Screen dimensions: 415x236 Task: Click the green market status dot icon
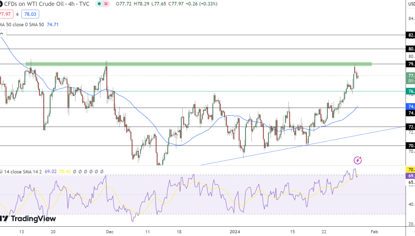tap(99, 4)
